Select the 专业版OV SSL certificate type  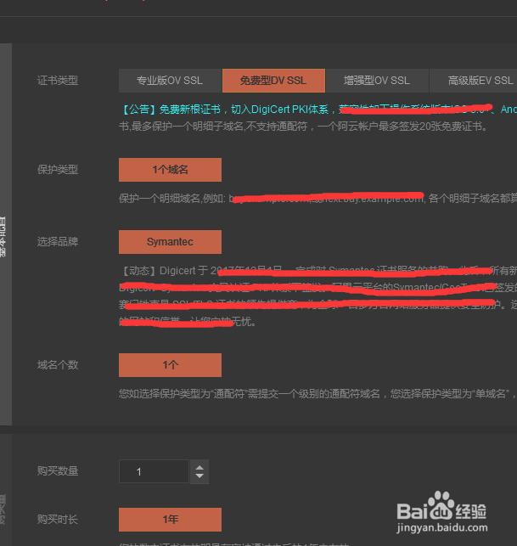170,81
